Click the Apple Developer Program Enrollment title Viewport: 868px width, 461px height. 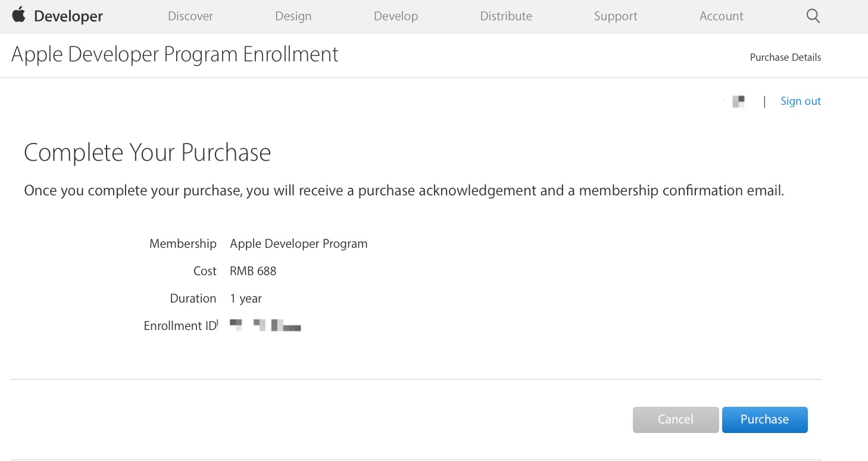click(175, 54)
